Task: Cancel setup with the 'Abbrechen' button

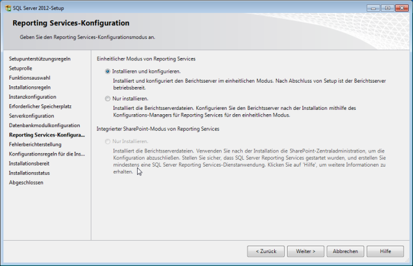Action: coord(345,251)
